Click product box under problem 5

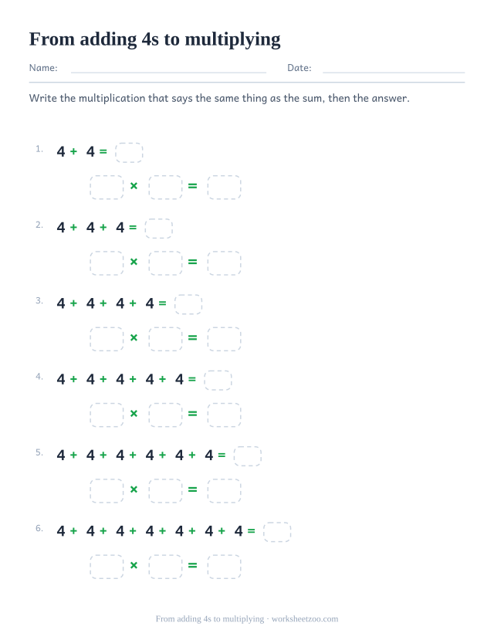click(x=225, y=491)
